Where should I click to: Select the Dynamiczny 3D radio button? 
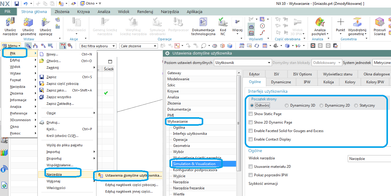pyautogui.click(x=287, y=105)
